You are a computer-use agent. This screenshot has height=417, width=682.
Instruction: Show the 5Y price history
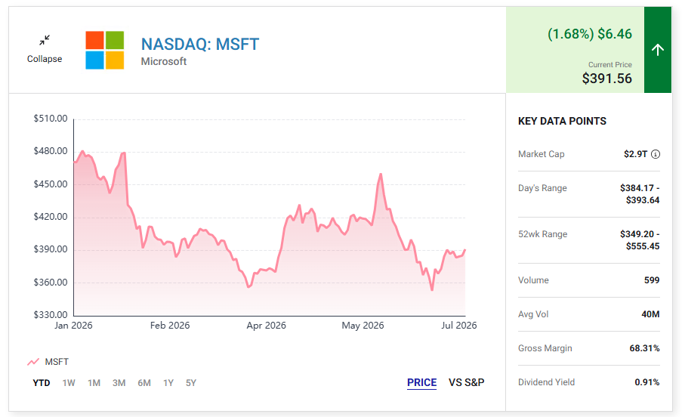(x=191, y=383)
